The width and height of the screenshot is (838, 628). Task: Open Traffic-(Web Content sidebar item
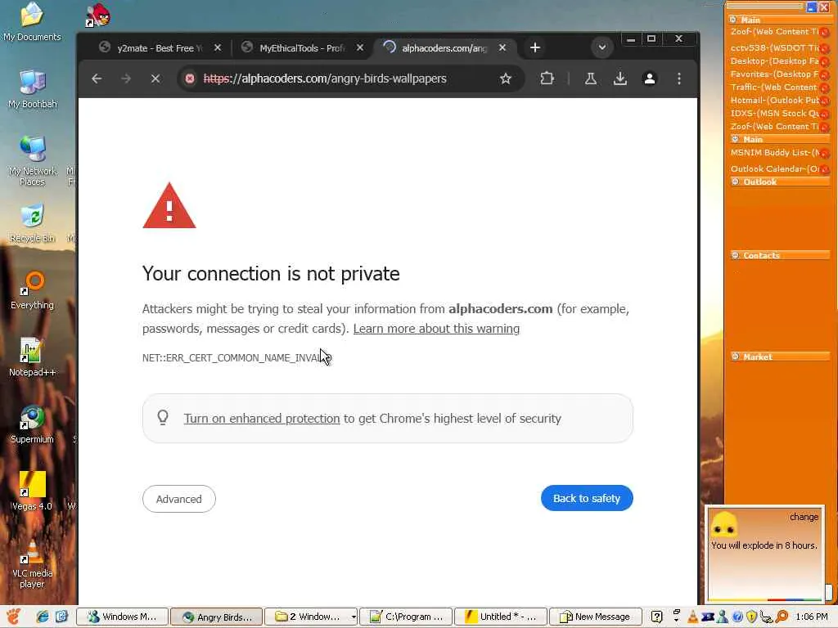point(774,87)
